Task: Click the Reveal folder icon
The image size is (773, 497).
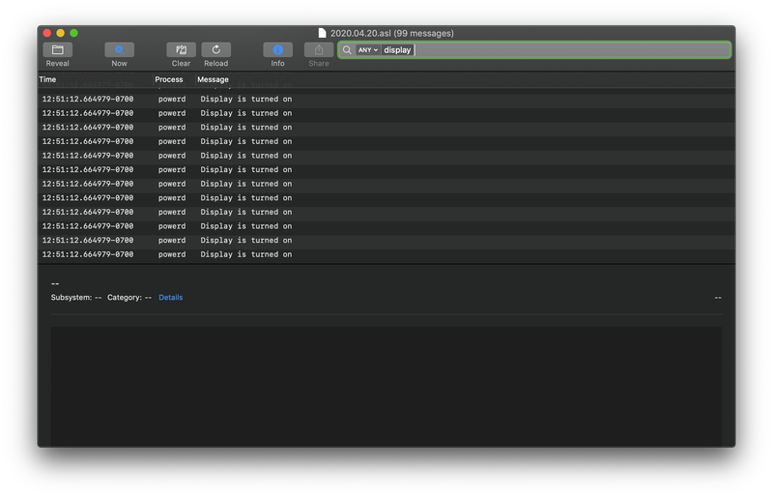Action: point(58,50)
